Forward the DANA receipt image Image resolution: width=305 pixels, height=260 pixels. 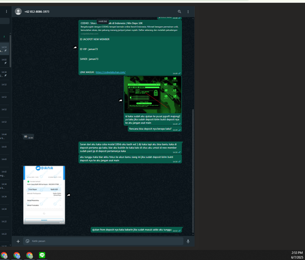pos(69,195)
